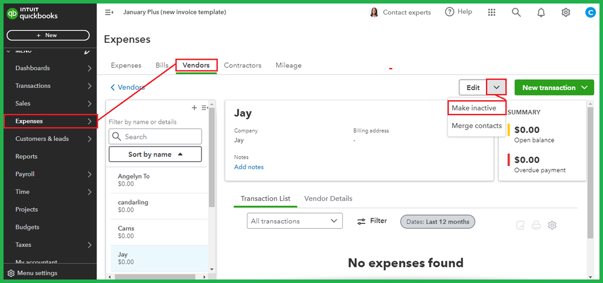Click the page vertical scrollbar

click(x=590, y=173)
